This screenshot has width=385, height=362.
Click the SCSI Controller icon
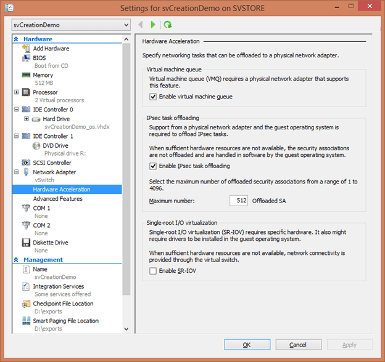click(26, 163)
